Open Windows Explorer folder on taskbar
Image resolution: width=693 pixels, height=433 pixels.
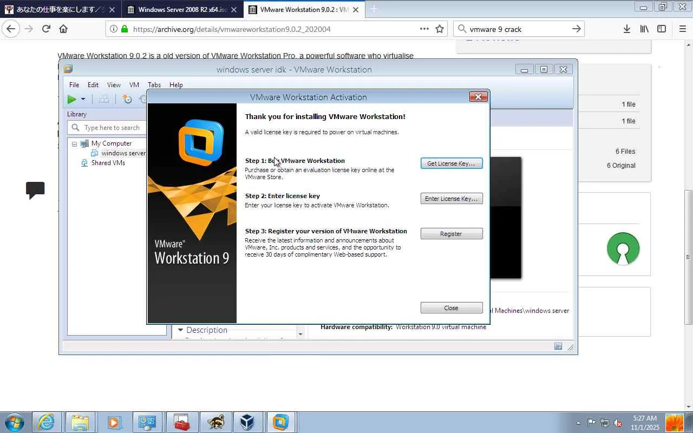(80, 423)
